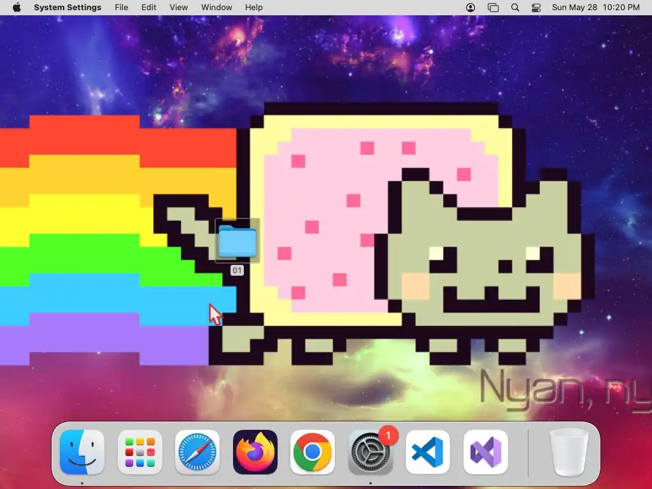Click the user account menu bar icon
The image size is (652, 489).
(471, 8)
